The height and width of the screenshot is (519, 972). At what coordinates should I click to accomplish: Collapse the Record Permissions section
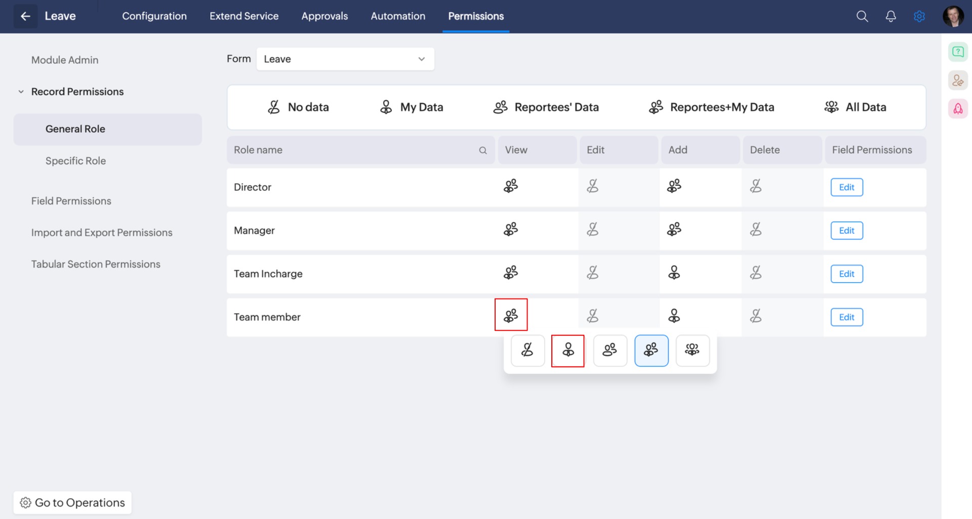[x=21, y=92]
